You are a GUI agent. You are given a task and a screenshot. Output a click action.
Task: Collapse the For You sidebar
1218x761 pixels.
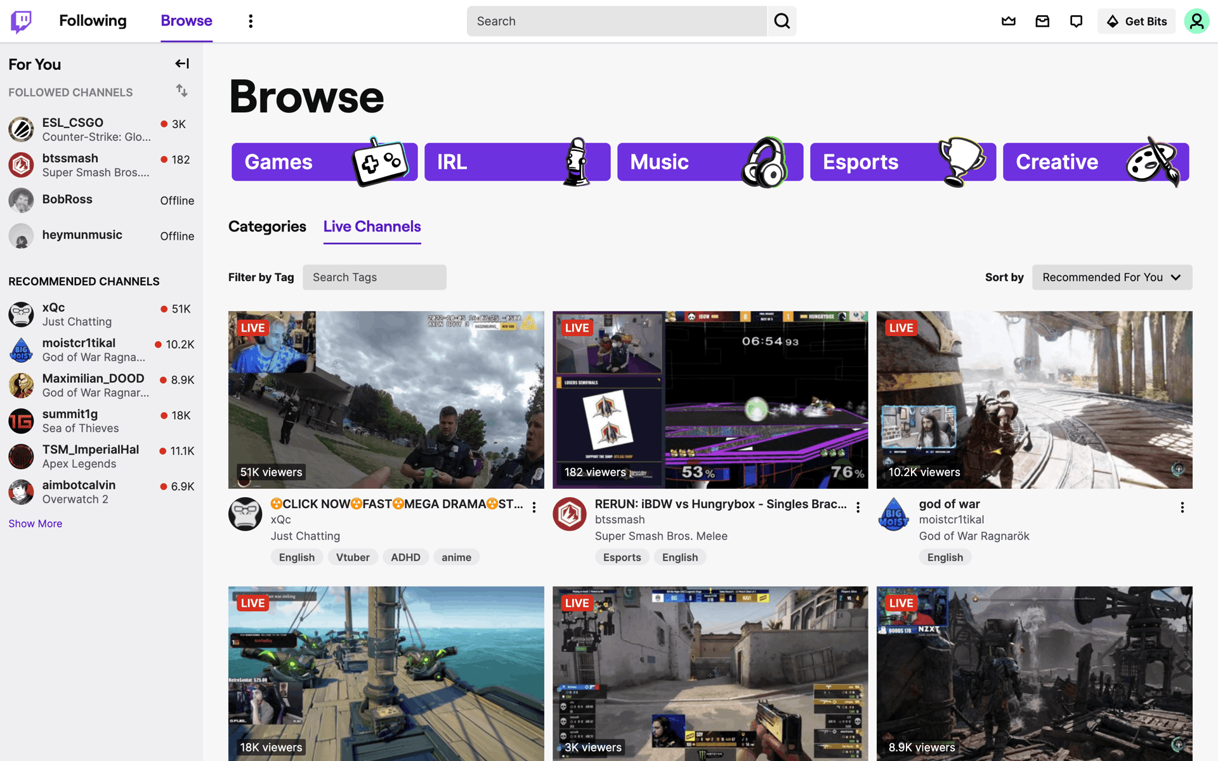[x=182, y=63]
